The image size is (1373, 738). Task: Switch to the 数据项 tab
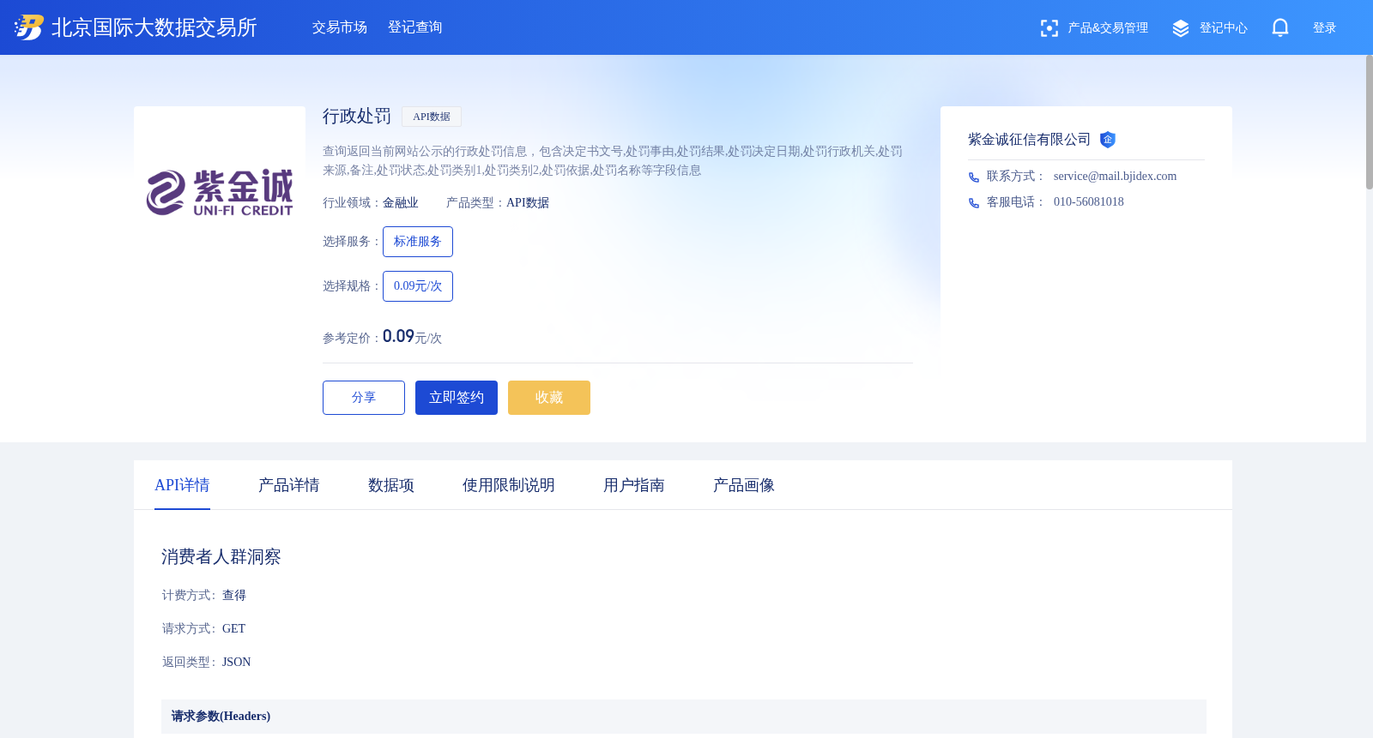[x=391, y=485]
